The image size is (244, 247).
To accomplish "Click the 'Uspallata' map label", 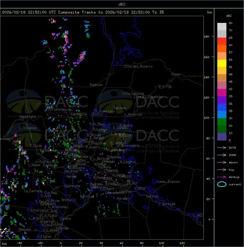I will [28, 117].
